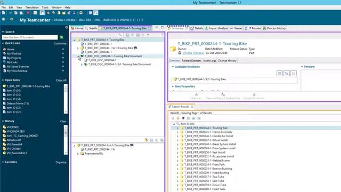This screenshot has height=192, width=341.
Task: Open My Worklist quick link
Action: tap(14, 53)
